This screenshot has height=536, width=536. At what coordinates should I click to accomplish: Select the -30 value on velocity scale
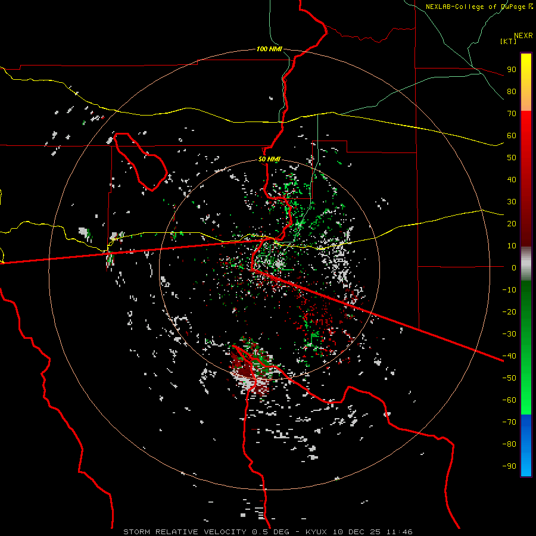click(x=509, y=334)
